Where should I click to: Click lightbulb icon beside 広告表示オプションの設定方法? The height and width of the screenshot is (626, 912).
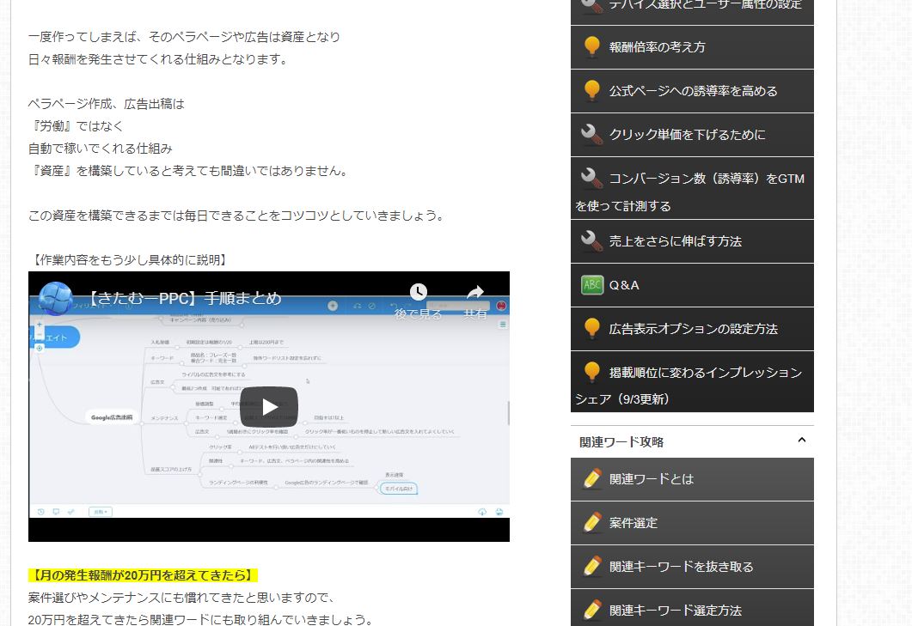591,329
